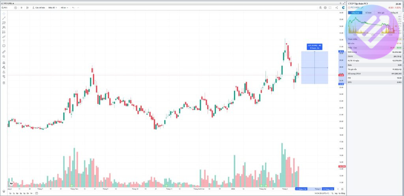Screen dimensions: 404x196
Task: Expand the Hồ sơ dropdown
Action: pos(64,7)
